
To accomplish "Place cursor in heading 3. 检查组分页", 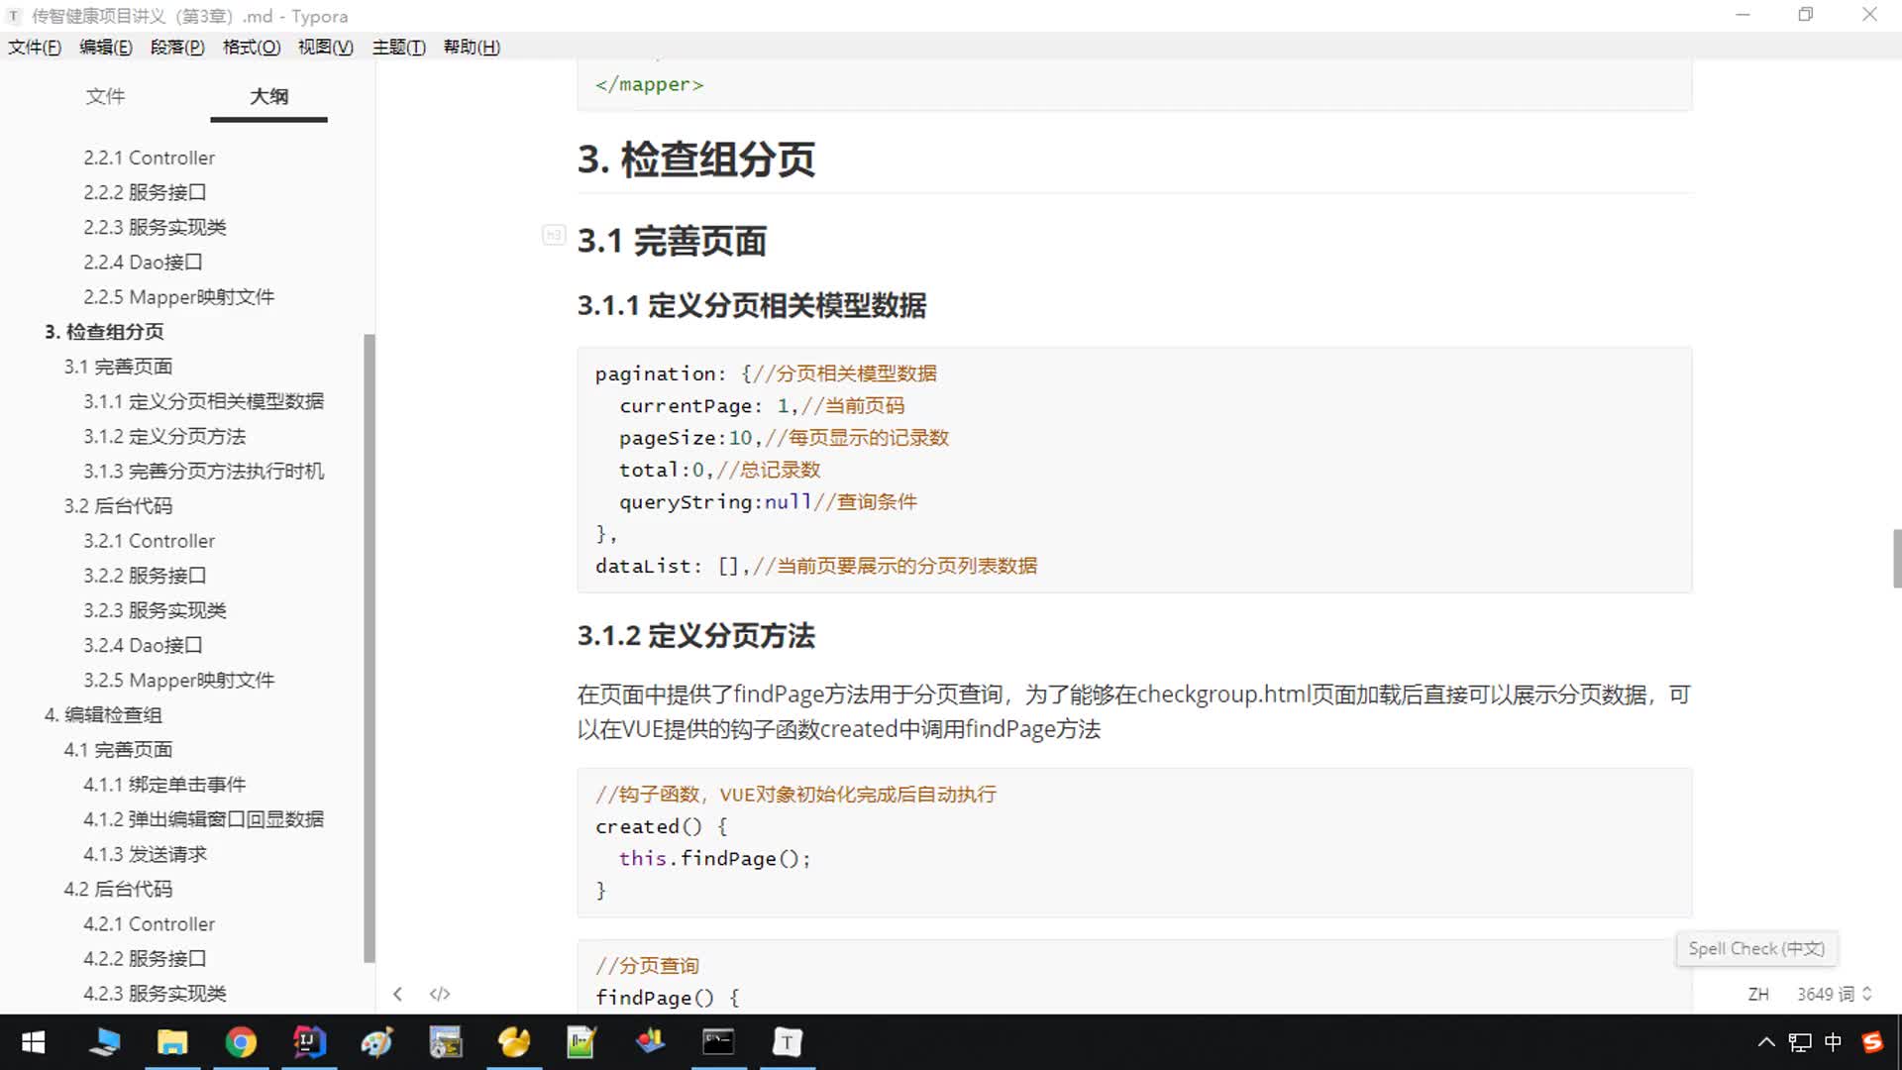I will coord(695,160).
